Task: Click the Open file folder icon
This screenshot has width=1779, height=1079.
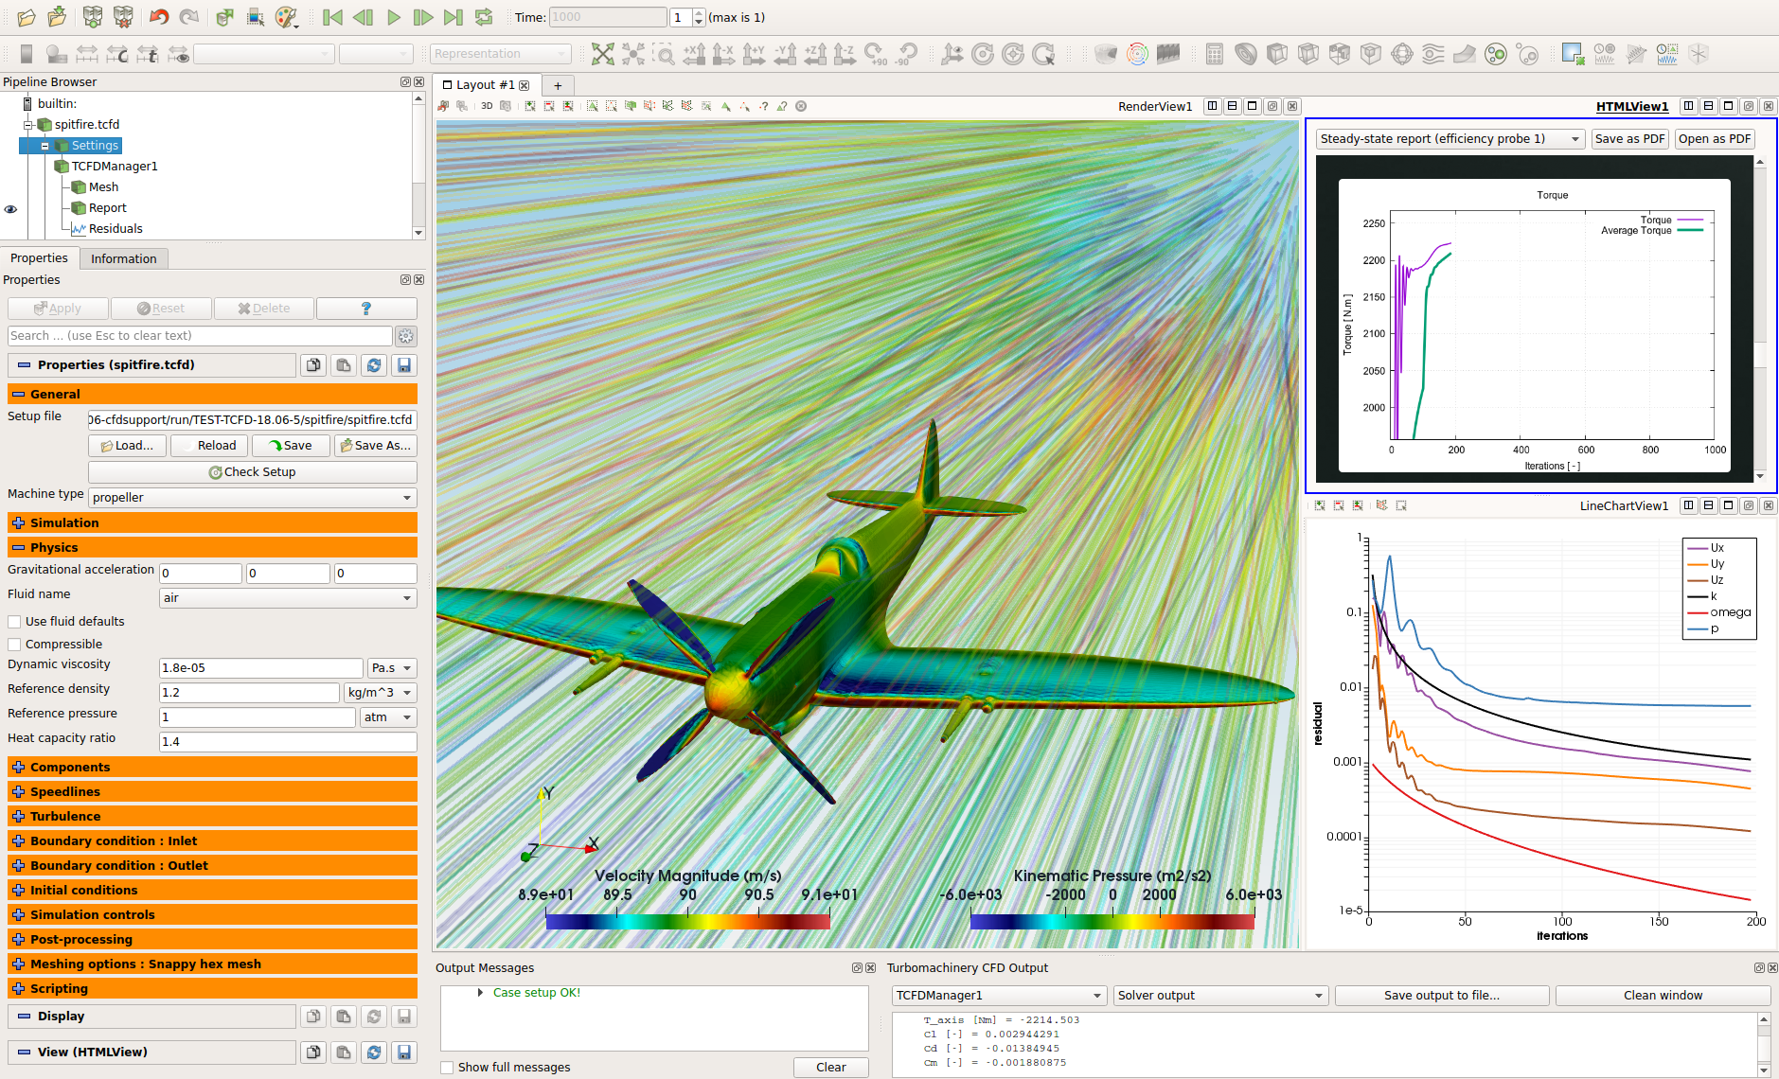Action: click(x=27, y=17)
